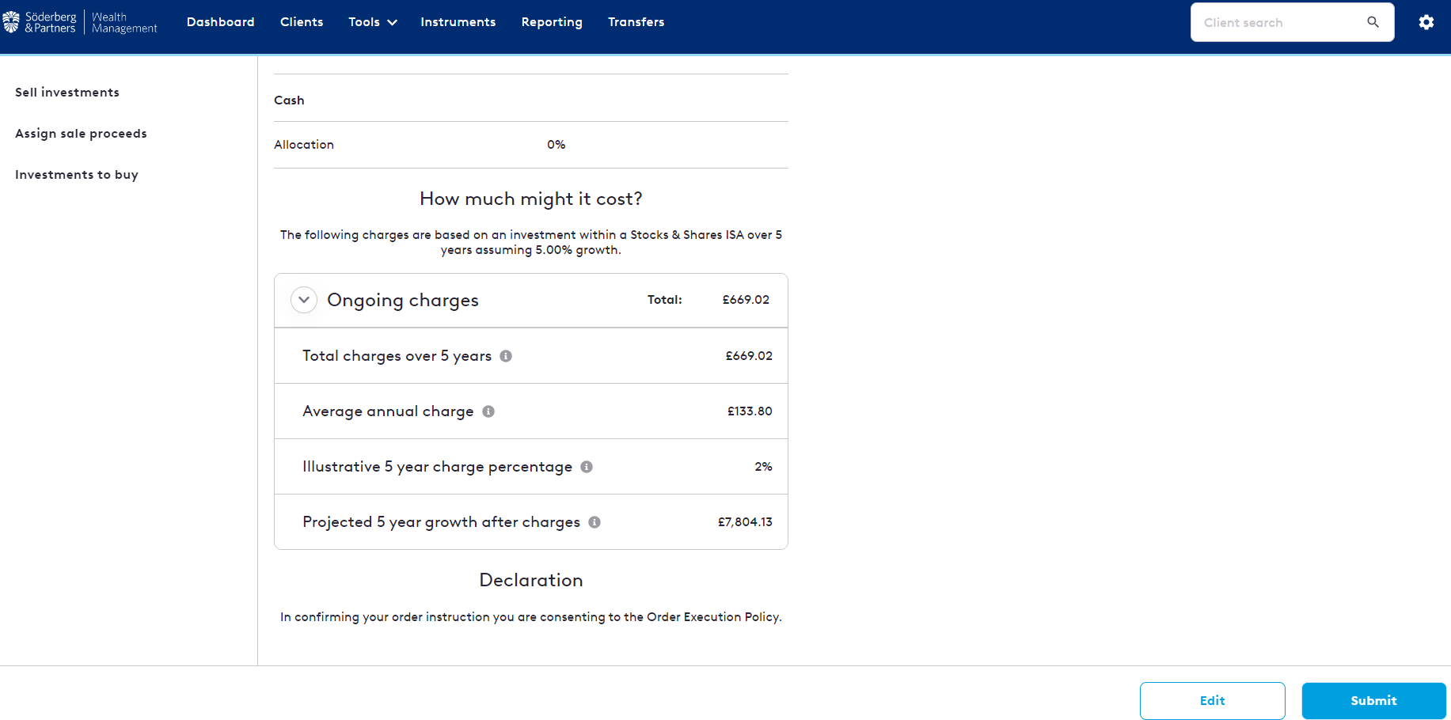Open the settings gear icon
This screenshot has height=720, width=1451.
point(1426,22)
